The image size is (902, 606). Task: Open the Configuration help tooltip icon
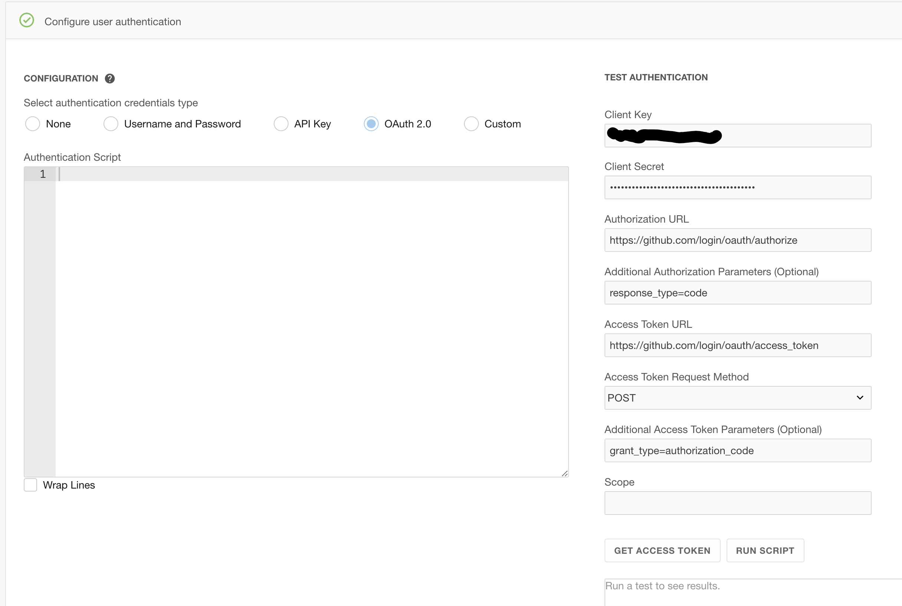[x=109, y=78]
